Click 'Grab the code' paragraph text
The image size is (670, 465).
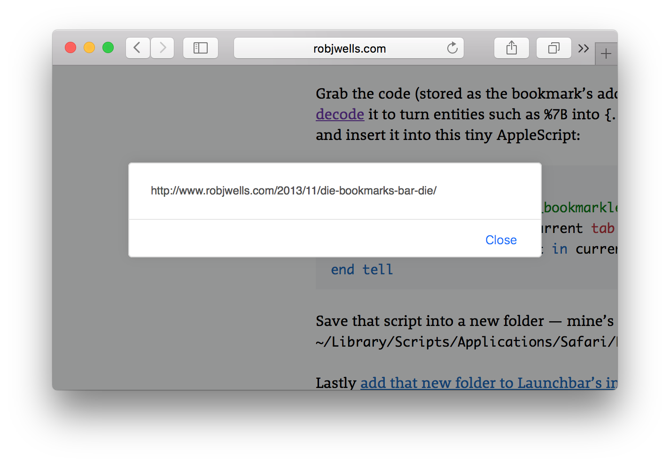[466, 93]
